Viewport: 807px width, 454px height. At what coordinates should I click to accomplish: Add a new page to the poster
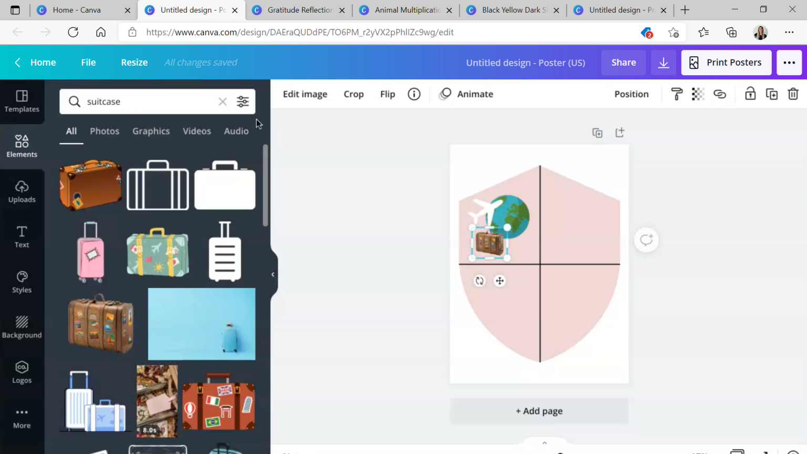click(x=539, y=411)
